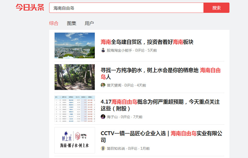The height and width of the screenshot is (158, 248).
Task: Focus the search box containing 海南自由岛
Action: pos(126,8)
